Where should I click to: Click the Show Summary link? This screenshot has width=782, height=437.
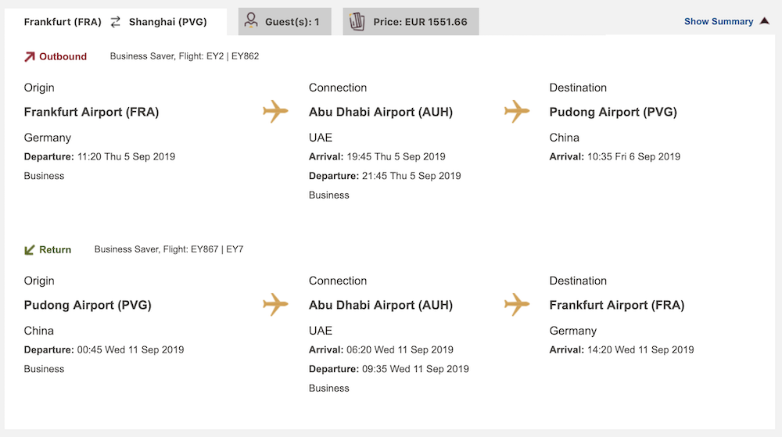point(719,21)
